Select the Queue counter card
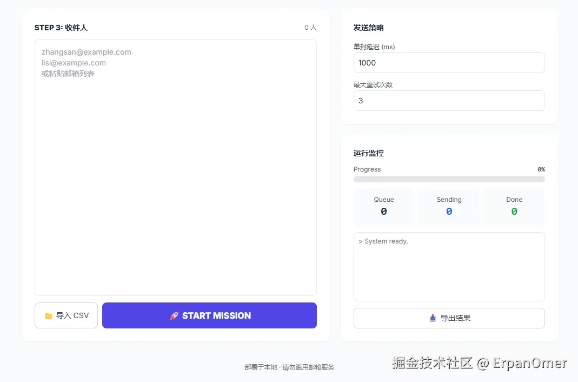Image resolution: width=578 pixels, height=382 pixels. click(x=383, y=207)
